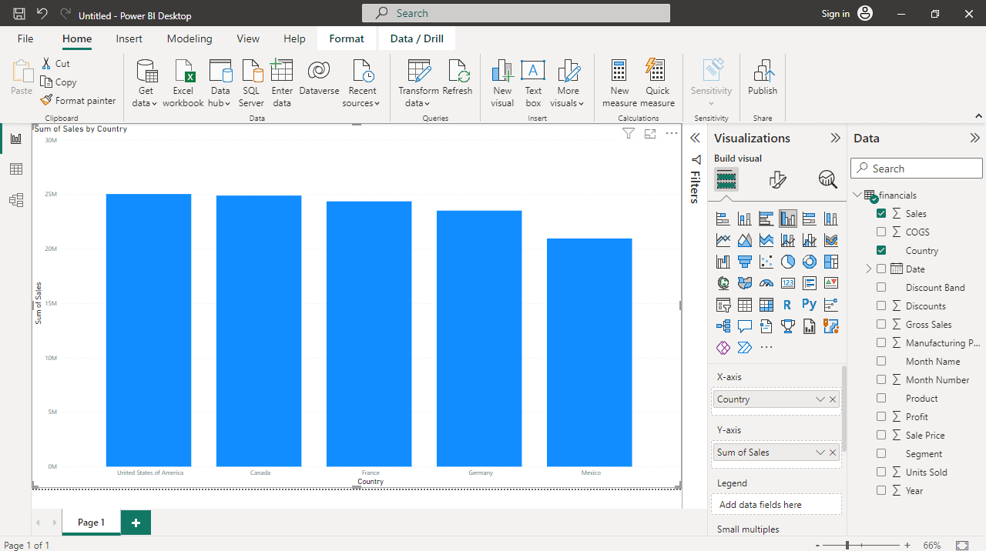Select the Funnel chart visual
Viewport: 986px width, 551px height.
point(744,262)
